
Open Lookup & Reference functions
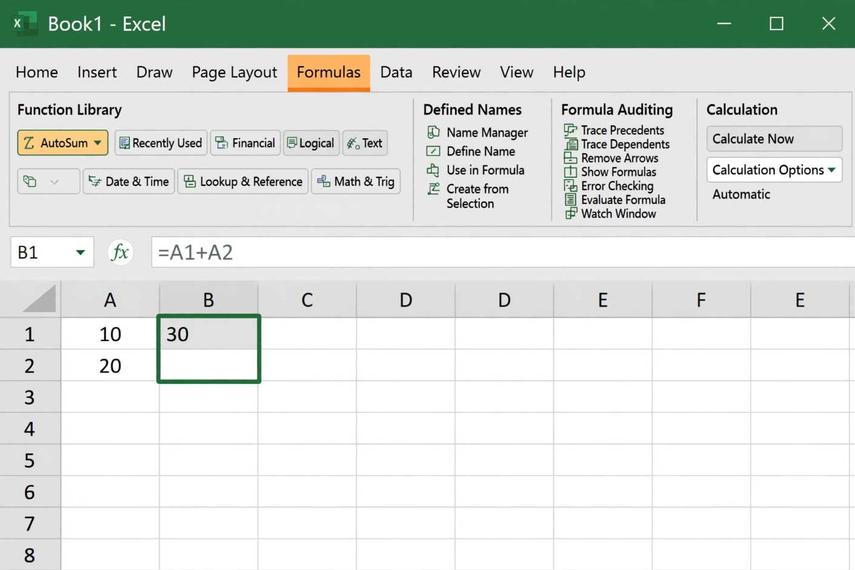coord(243,181)
